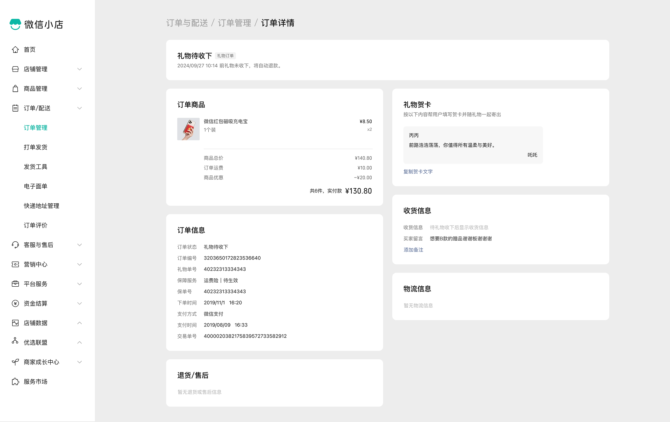Click the storefront icon for 店铺管理
The width and height of the screenshot is (670, 422).
point(15,69)
